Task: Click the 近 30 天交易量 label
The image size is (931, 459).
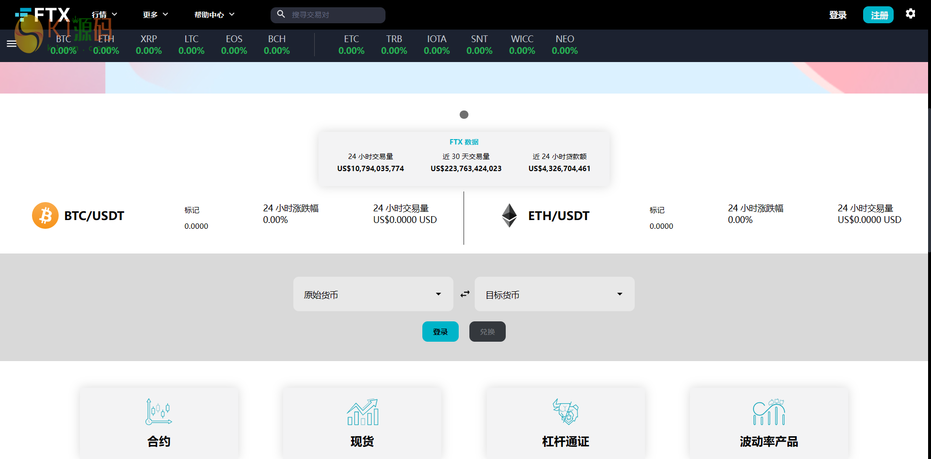Action: click(x=466, y=157)
